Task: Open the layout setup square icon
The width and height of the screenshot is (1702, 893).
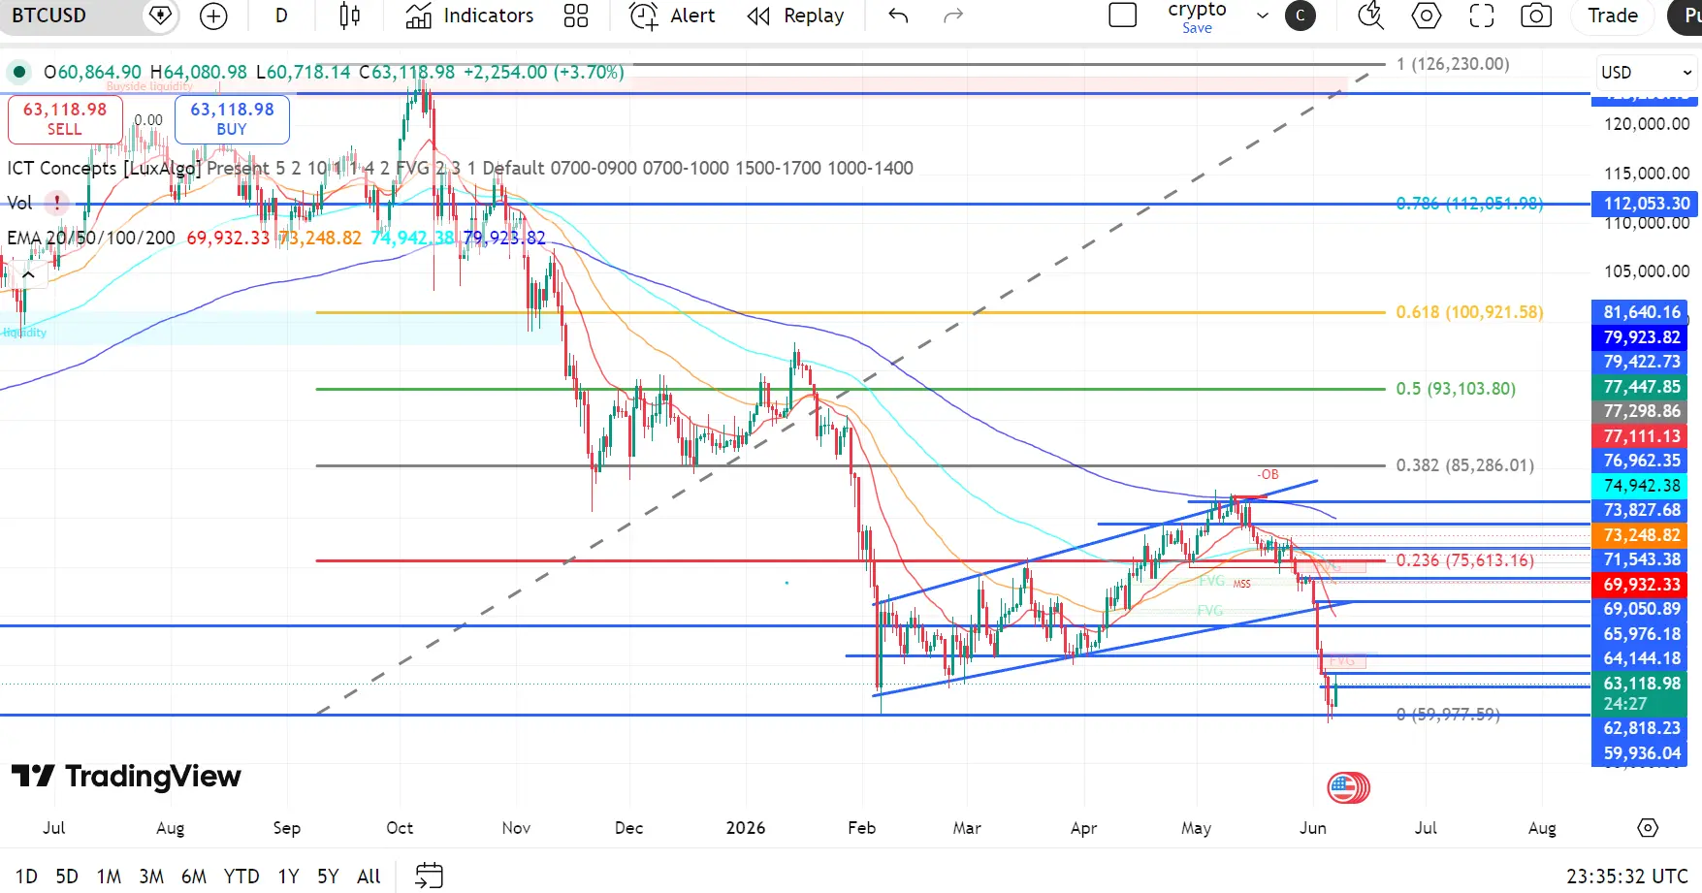Action: [1123, 16]
